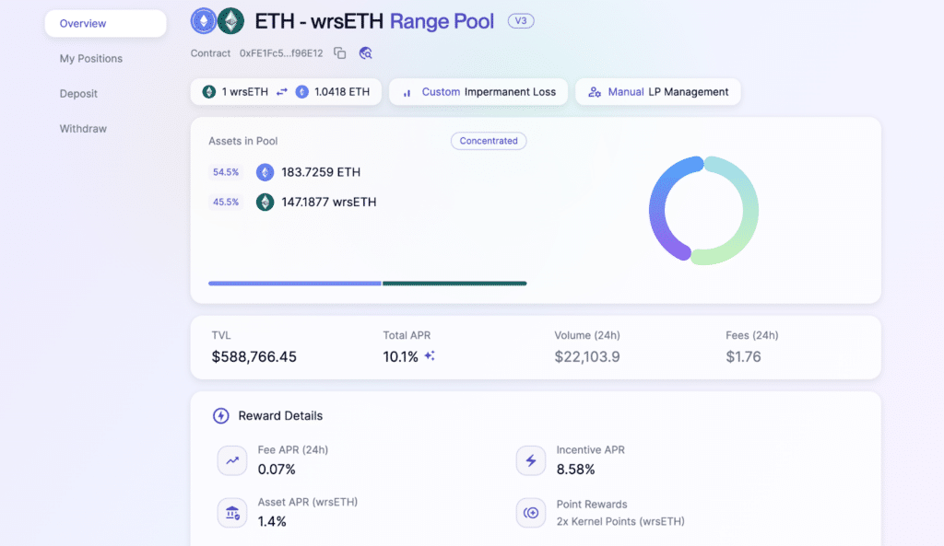Viewport: 944px width, 546px height.
Task: Click the blue ETH segment of the ratio bar
Action: [x=295, y=284]
